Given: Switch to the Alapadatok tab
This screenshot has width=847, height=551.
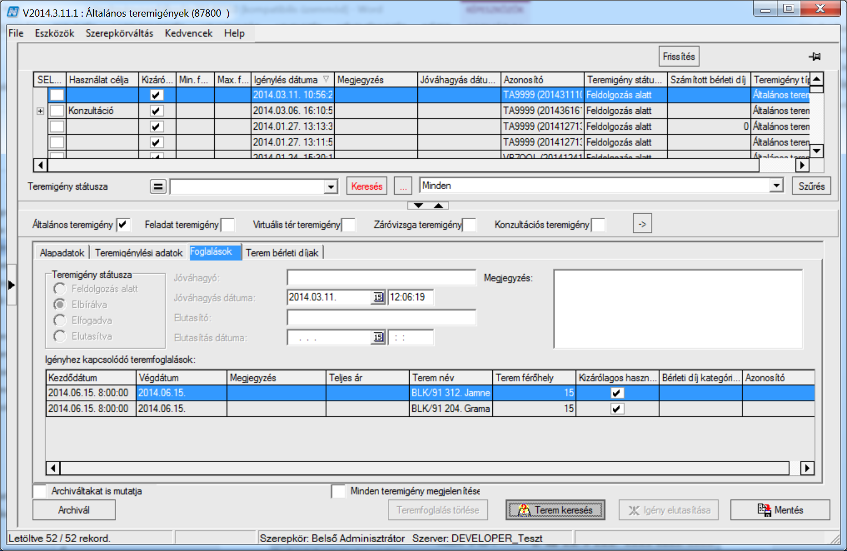Looking at the screenshot, I should [x=62, y=253].
